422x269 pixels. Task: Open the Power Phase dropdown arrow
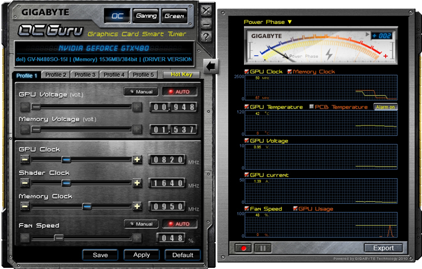[x=290, y=22]
